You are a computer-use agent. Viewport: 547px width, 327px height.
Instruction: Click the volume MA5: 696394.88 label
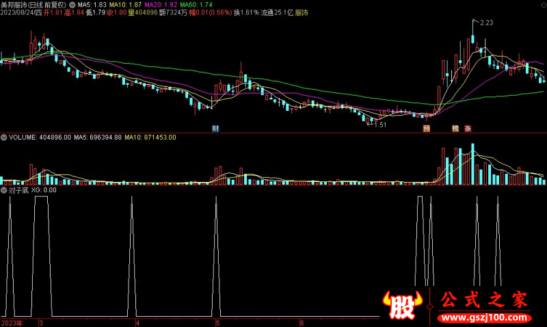(x=98, y=138)
